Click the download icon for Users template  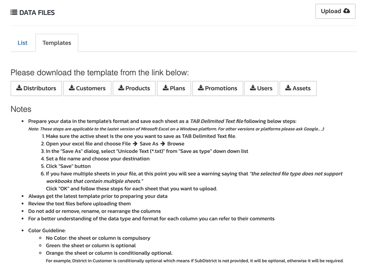pos(253,88)
